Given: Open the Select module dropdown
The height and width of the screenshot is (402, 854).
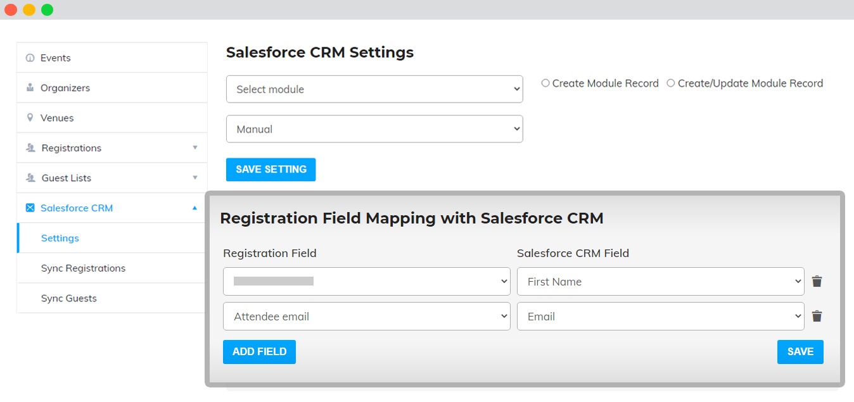Looking at the screenshot, I should 374,89.
